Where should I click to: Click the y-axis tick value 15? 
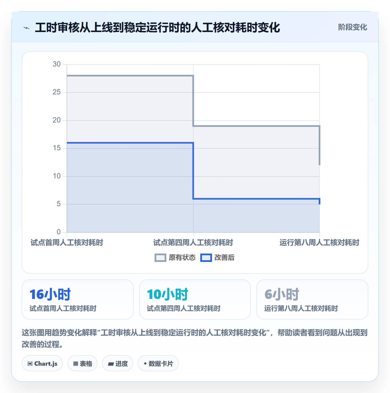[x=57, y=148]
